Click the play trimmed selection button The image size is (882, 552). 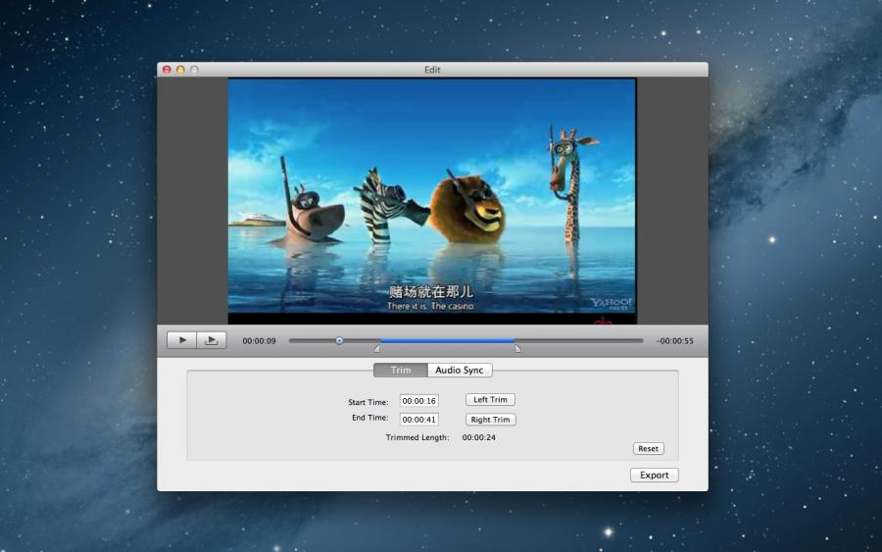[212, 340]
